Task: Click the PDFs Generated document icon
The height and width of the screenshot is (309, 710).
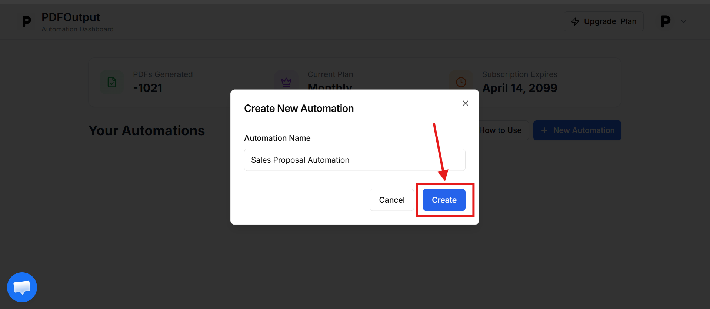Action: click(112, 82)
